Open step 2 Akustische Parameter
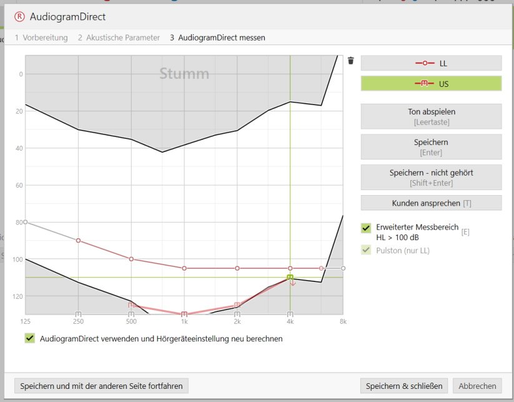Image resolution: width=514 pixels, height=402 pixels. (x=119, y=38)
